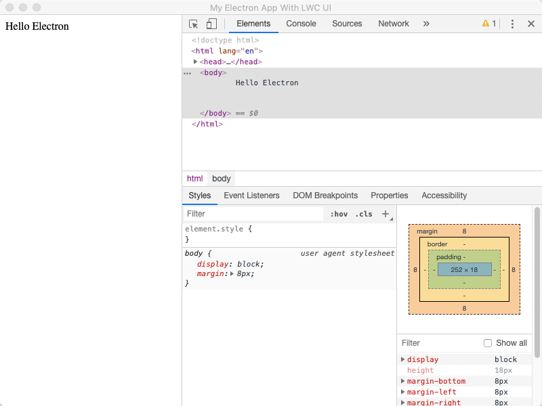Activate the inspect element picker icon
Image resolution: width=542 pixels, height=406 pixels.
(x=193, y=24)
